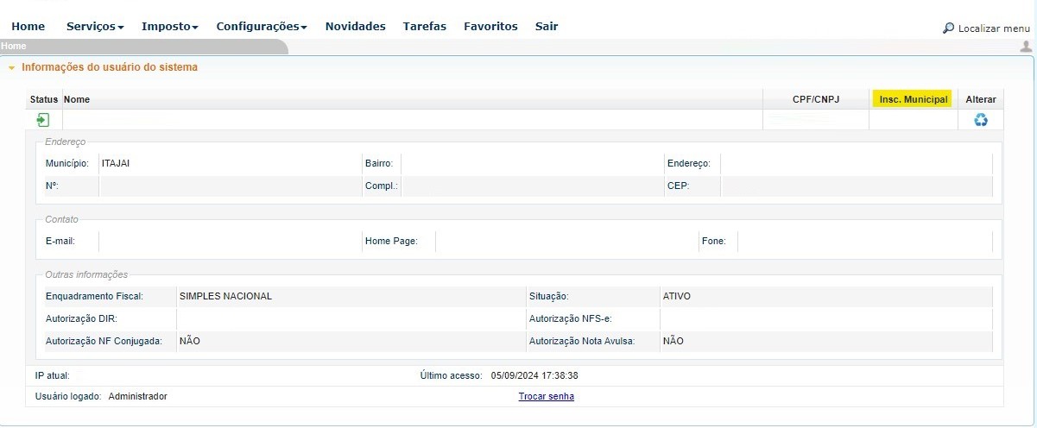Screen dimensions: 1037x428
Task: Click the Bairro field label
Action: point(379,163)
